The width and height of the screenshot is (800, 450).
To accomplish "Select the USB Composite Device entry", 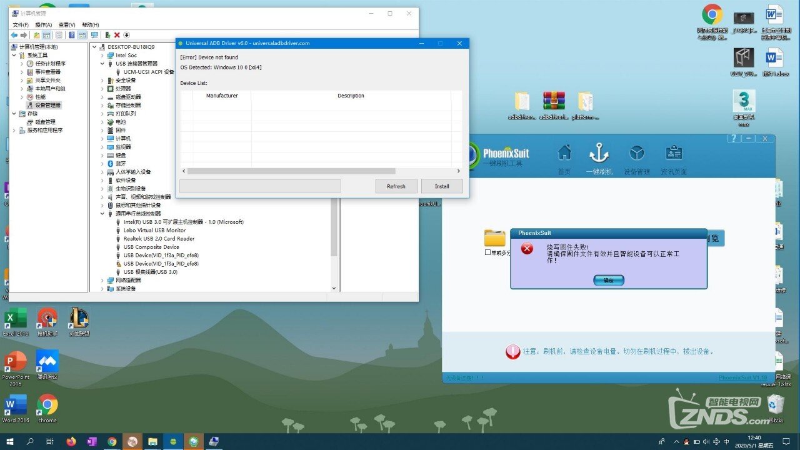I will [x=151, y=247].
